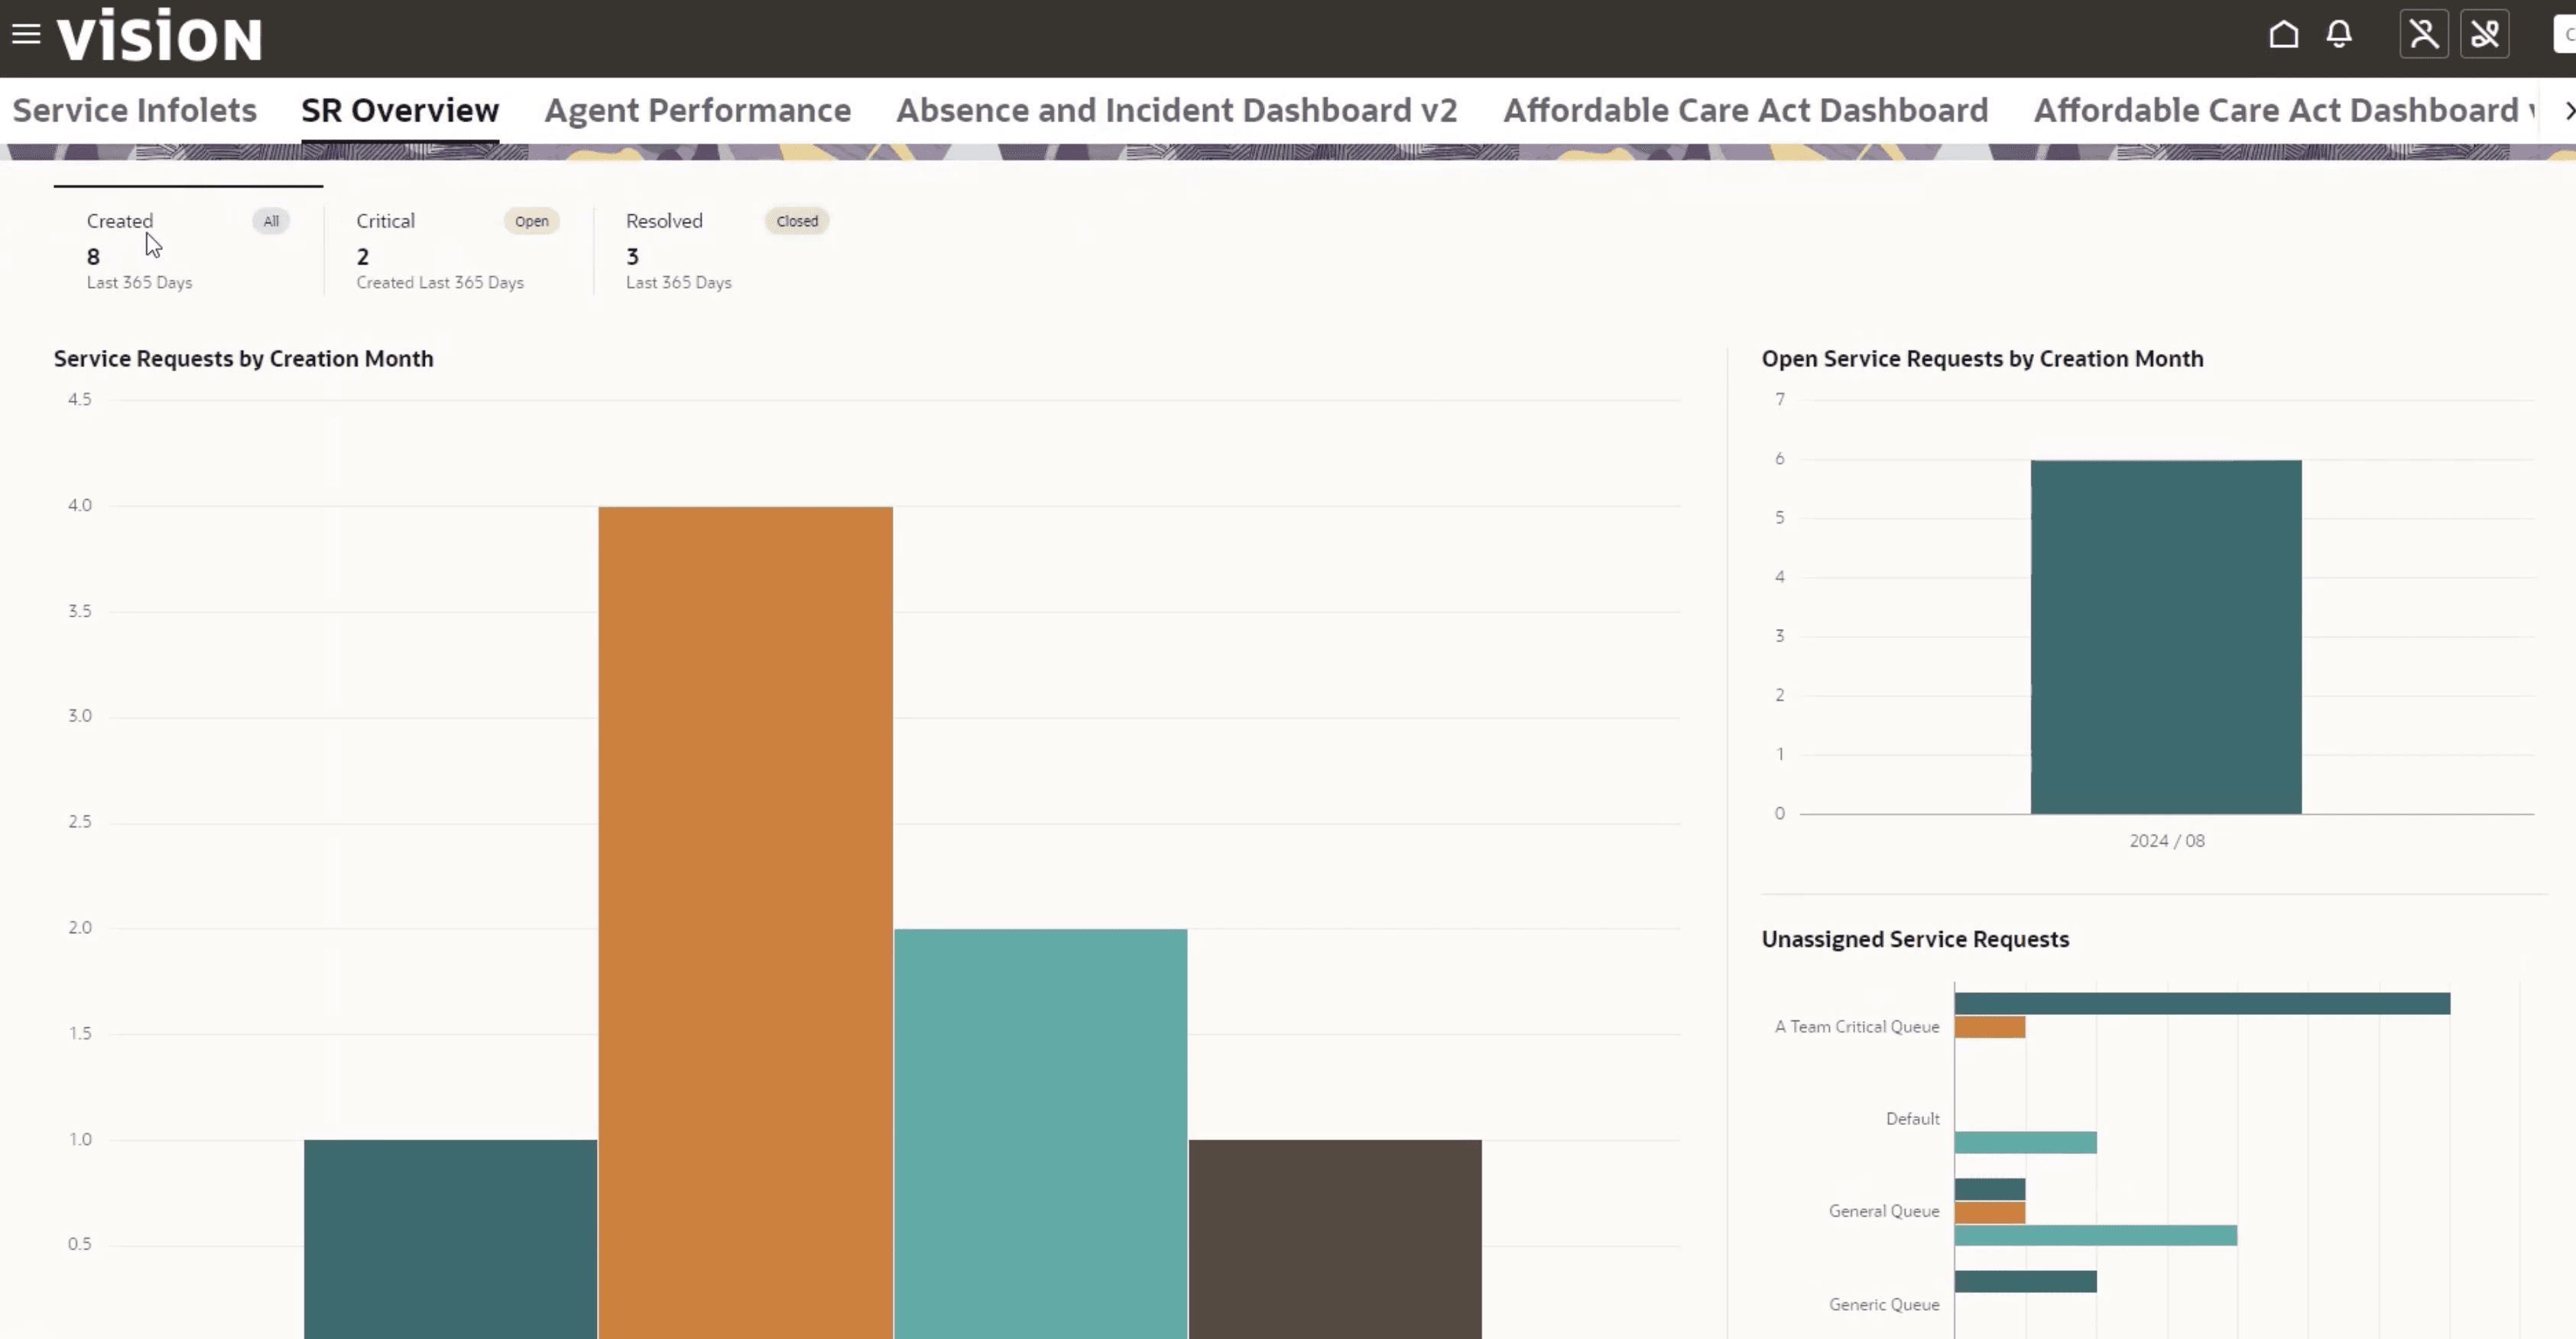2576x1339 pixels.
Task: Click the light teal Default queue bar
Action: pyautogui.click(x=2025, y=1142)
